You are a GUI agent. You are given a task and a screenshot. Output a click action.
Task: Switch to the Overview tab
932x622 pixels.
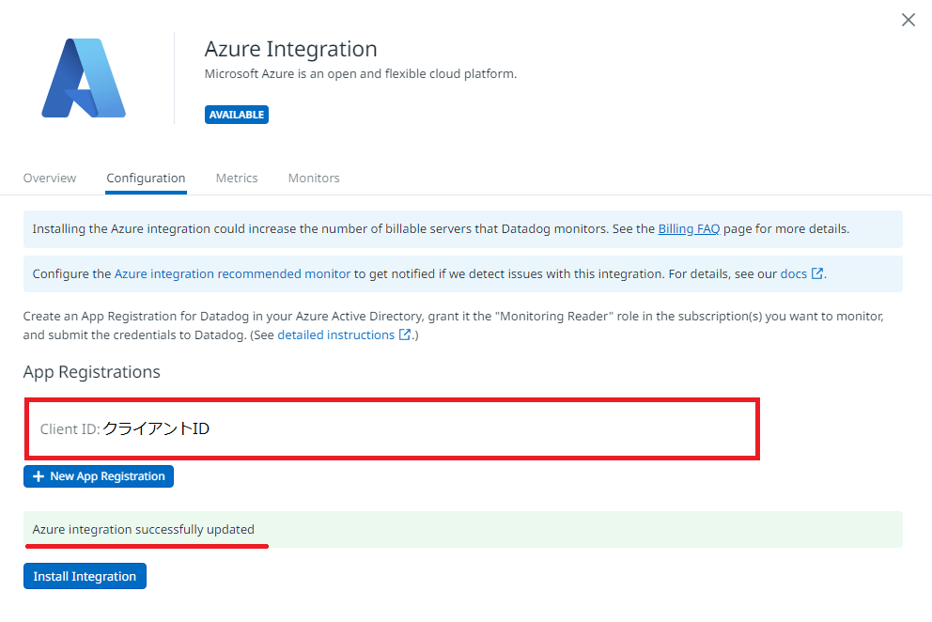coord(50,178)
